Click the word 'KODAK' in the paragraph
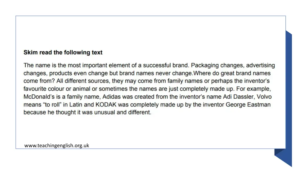Viewport: 301px width, 169px height. pos(106,105)
